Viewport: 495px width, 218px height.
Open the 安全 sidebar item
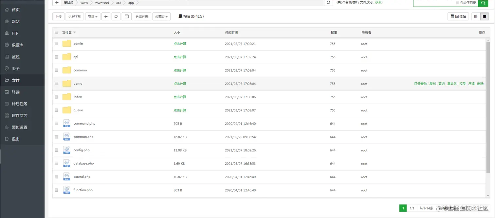22,69
